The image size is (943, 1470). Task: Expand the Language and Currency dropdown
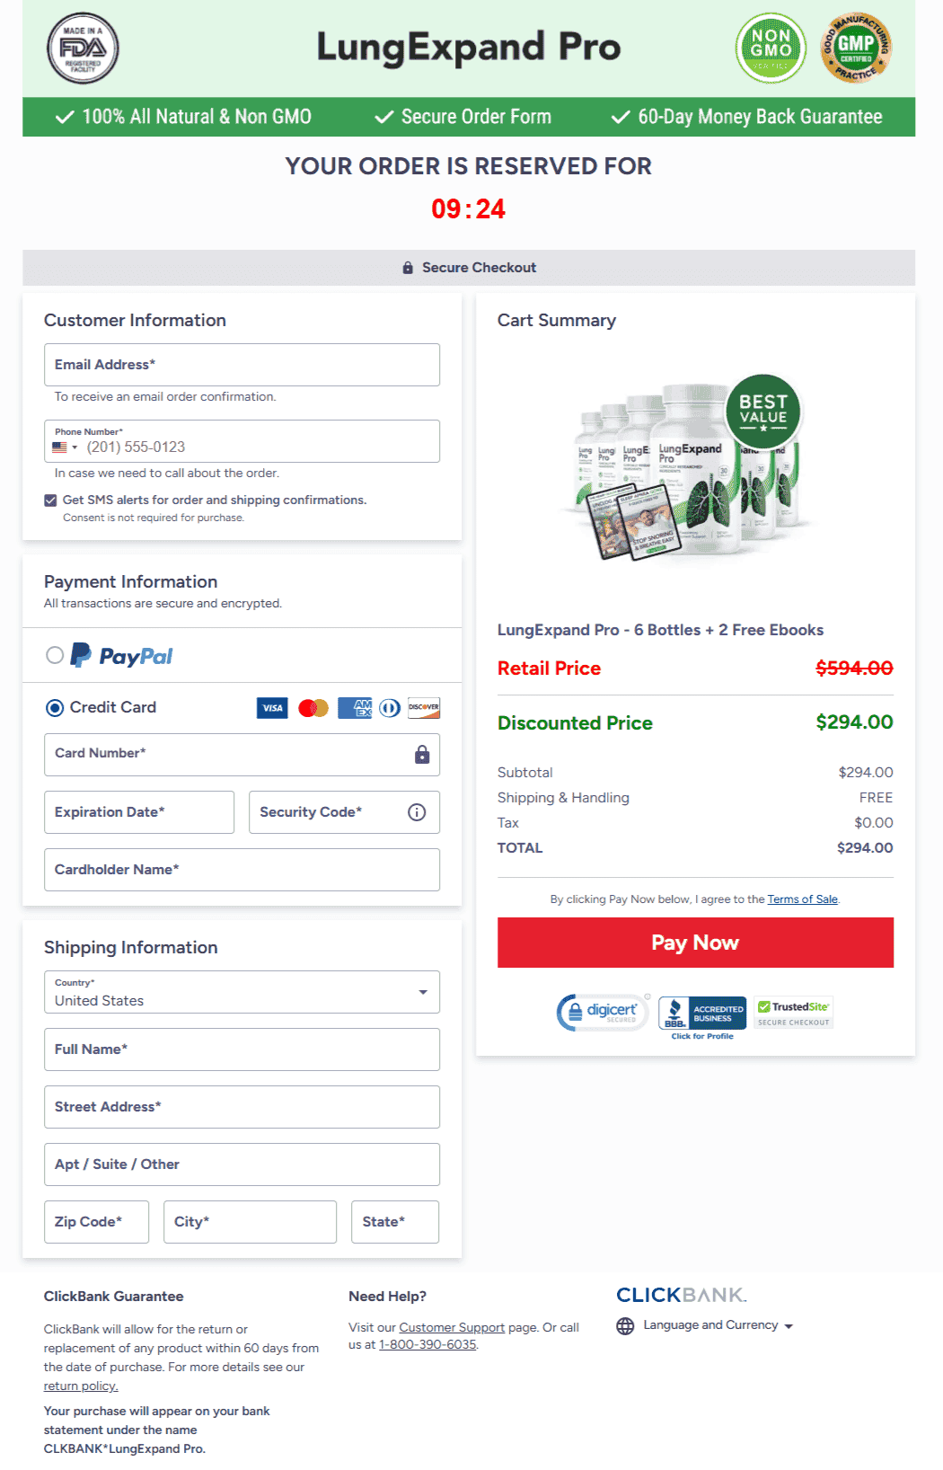point(789,1325)
